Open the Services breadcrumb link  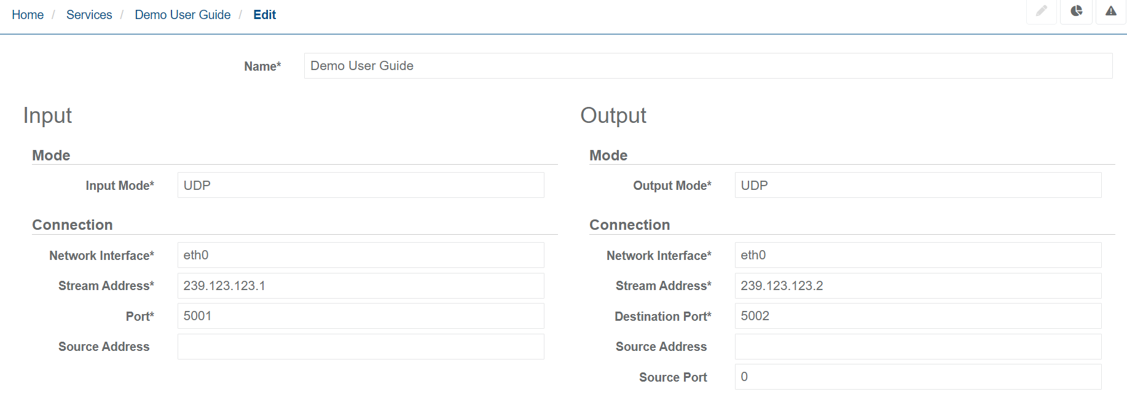tap(89, 15)
